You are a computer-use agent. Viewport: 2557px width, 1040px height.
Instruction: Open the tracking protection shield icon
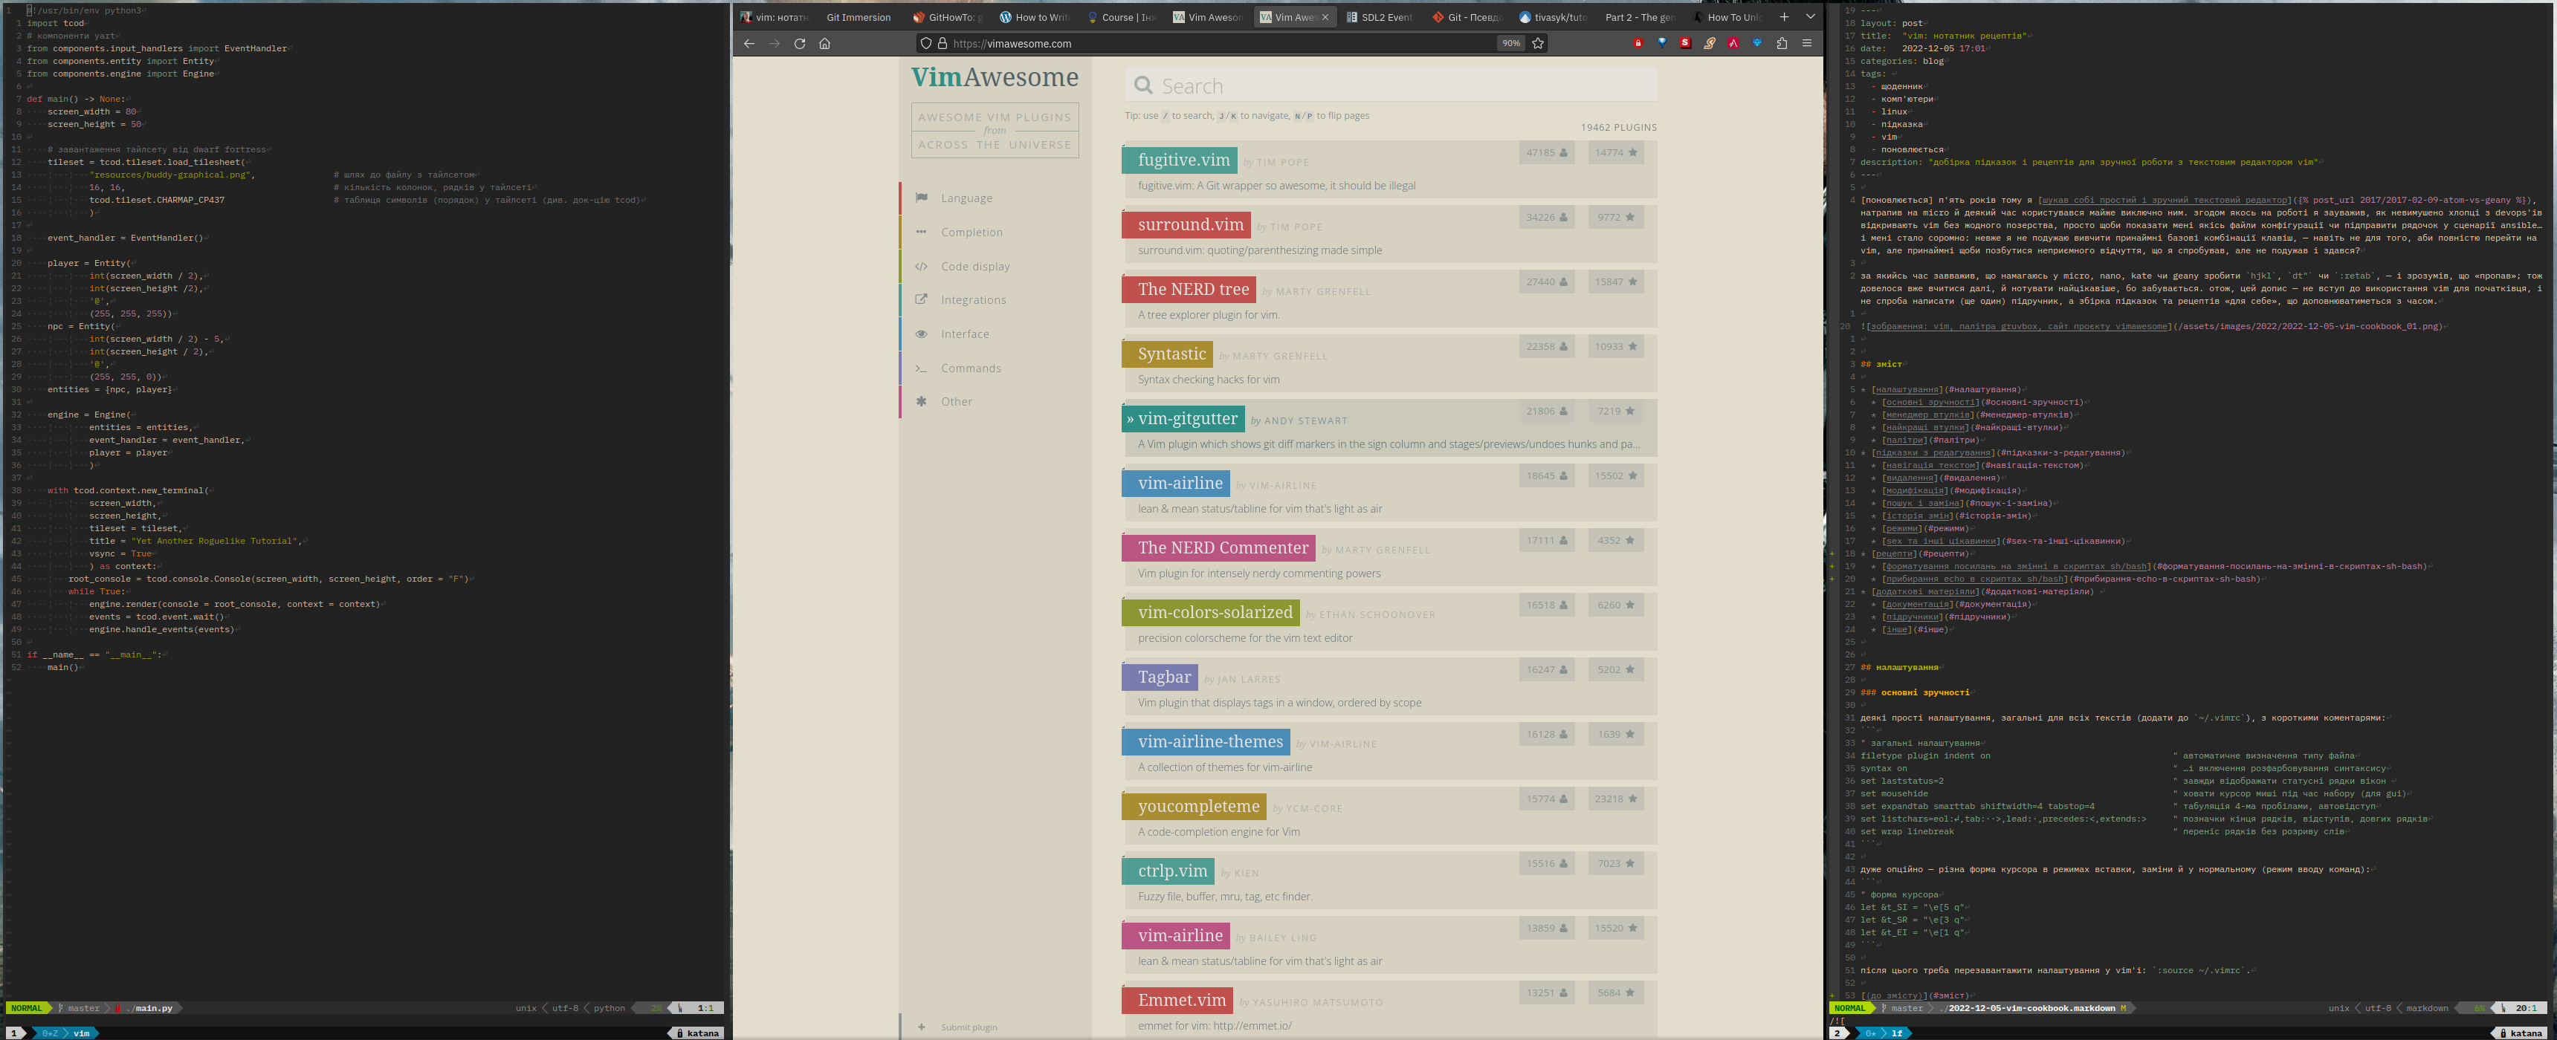925,44
